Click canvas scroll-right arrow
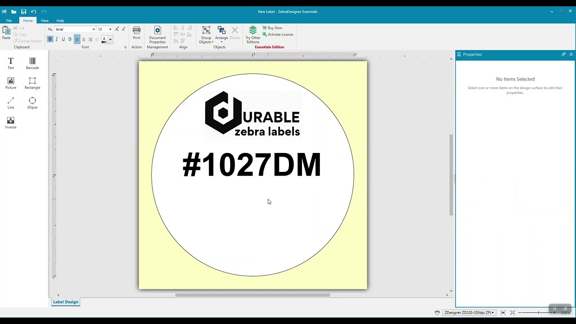 pyautogui.click(x=447, y=295)
